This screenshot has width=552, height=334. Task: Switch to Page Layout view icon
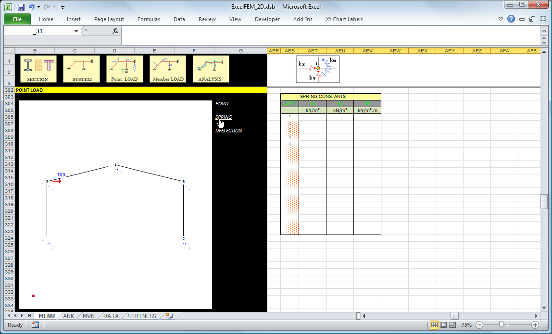[x=443, y=325]
